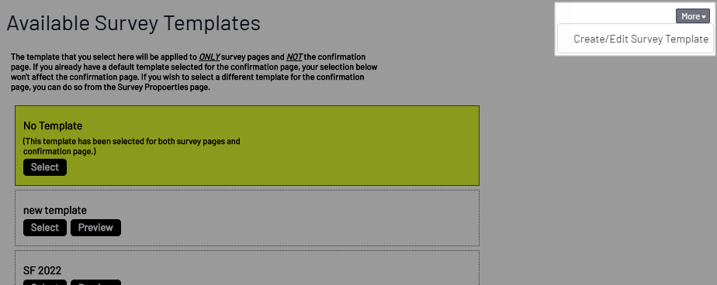The image size is (717, 285).
Task: Preview the new template
Action: (x=95, y=228)
